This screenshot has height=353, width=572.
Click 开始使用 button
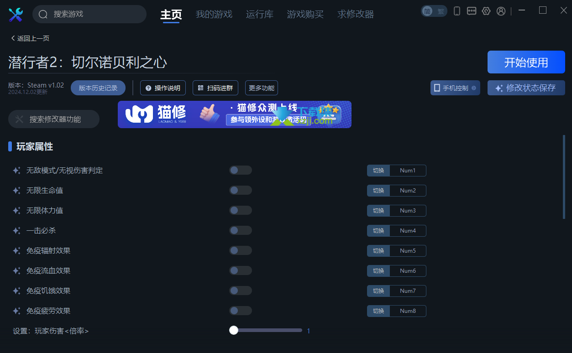pyautogui.click(x=526, y=62)
